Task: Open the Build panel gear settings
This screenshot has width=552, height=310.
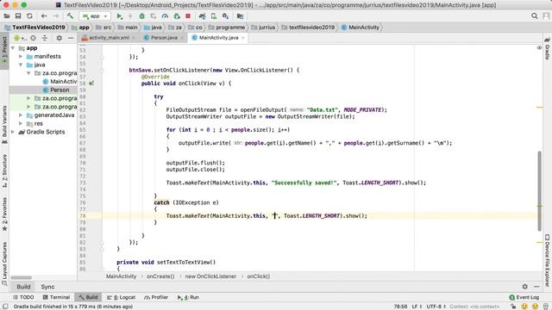Action: [x=525, y=287]
